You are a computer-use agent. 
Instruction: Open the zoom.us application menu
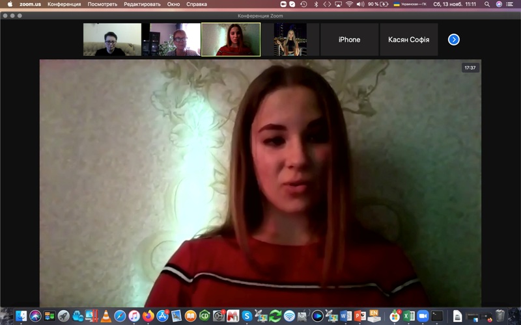(30, 5)
